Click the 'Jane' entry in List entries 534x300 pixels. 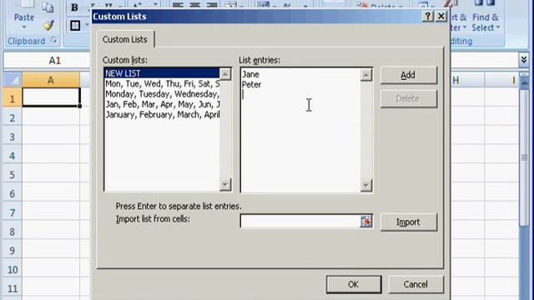click(250, 74)
